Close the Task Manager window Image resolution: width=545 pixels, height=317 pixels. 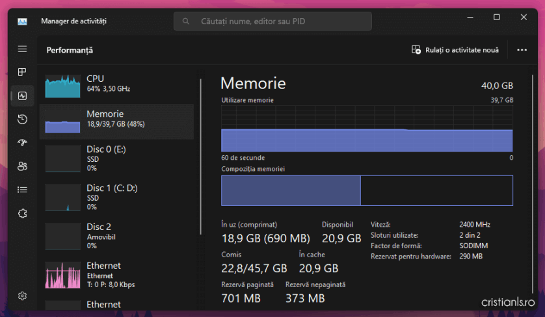tap(524, 17)
